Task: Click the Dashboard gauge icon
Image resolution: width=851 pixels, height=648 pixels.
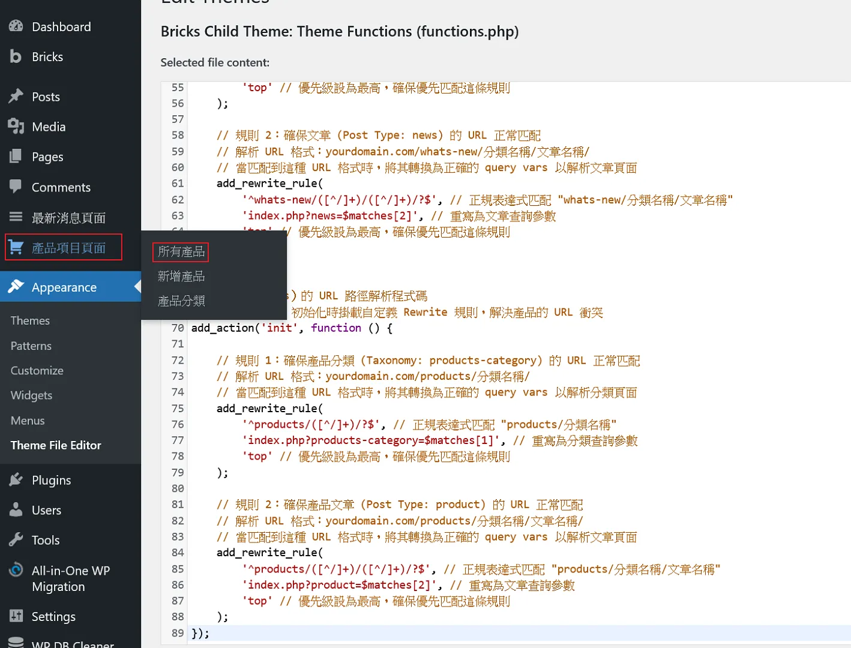Action: (16, 26)
